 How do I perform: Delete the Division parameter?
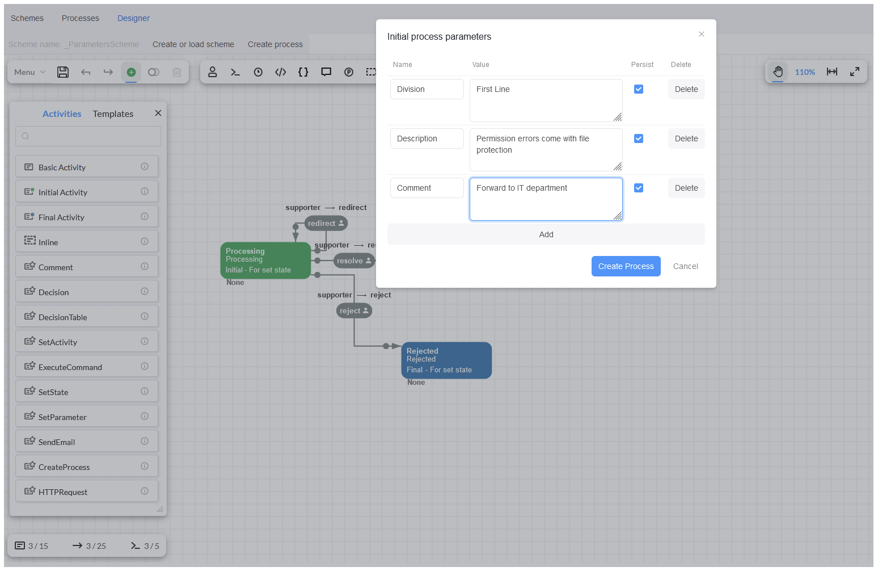point(686,89)
